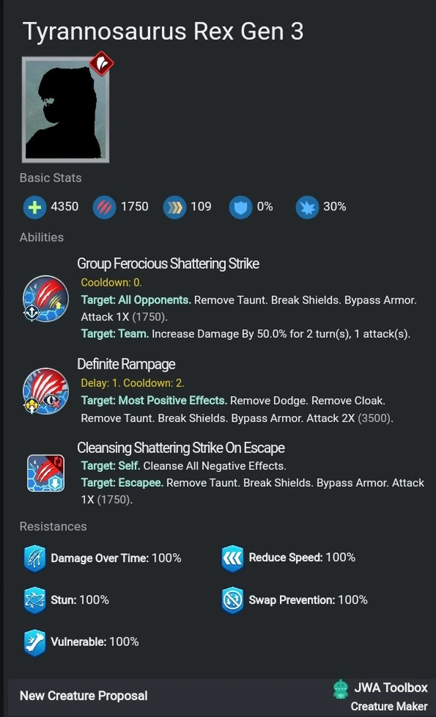436x717 pixels.
Task: Click the Reduce Speed resistance icon
Action: point(232,559)
